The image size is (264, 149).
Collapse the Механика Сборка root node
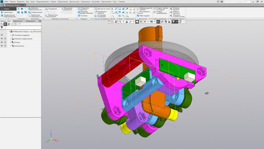pos(9,31)
